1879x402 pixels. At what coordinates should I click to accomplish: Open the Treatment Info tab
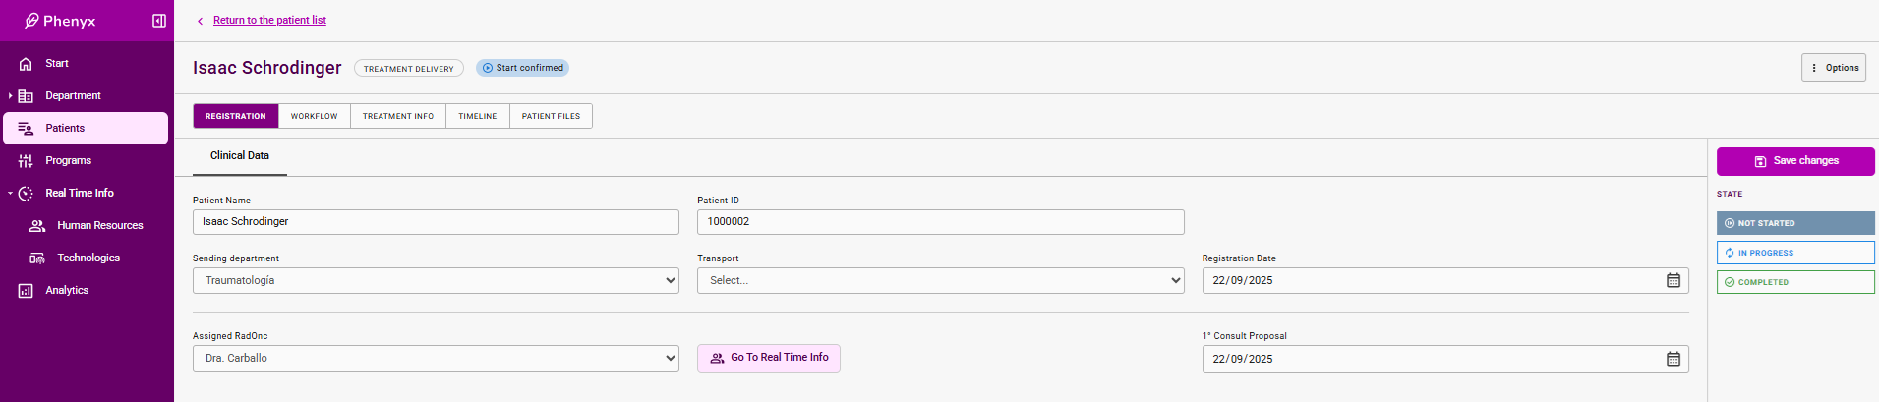(x=397, y=116)
